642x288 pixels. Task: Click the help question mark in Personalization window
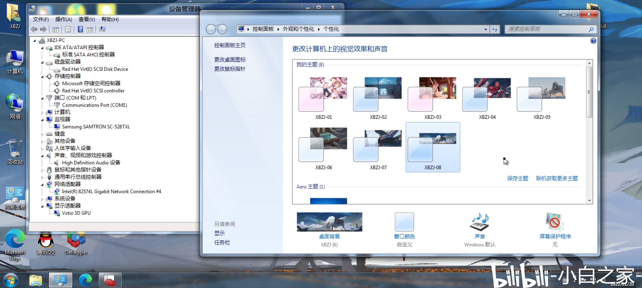pyautogui.click(x=593, y=41)
